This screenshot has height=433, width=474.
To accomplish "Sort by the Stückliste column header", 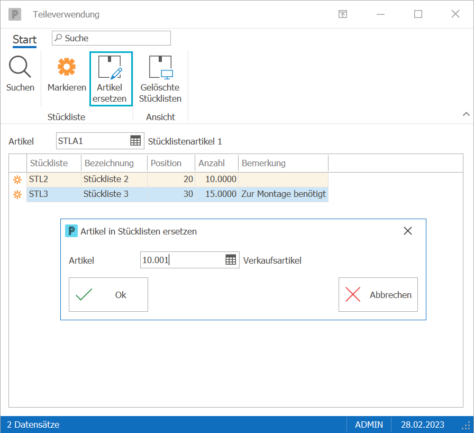I will [x=54, y=163].
